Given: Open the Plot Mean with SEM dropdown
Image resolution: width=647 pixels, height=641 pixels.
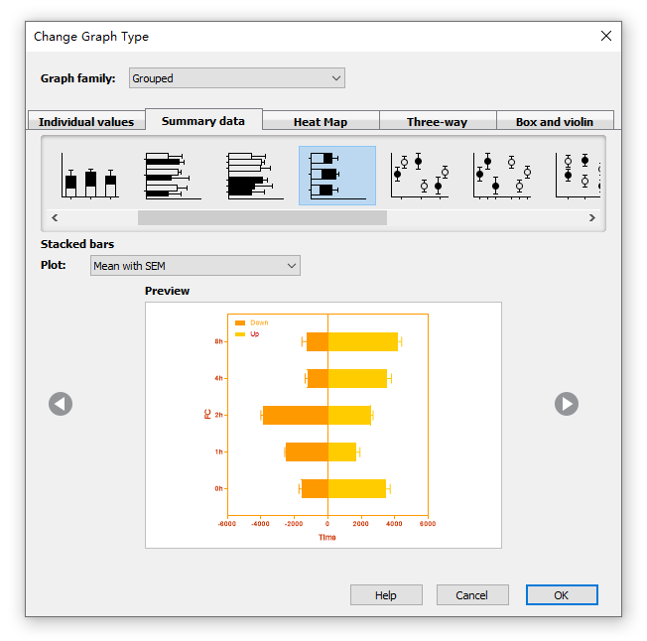Looking at the screenshot, I should [195, 266].
